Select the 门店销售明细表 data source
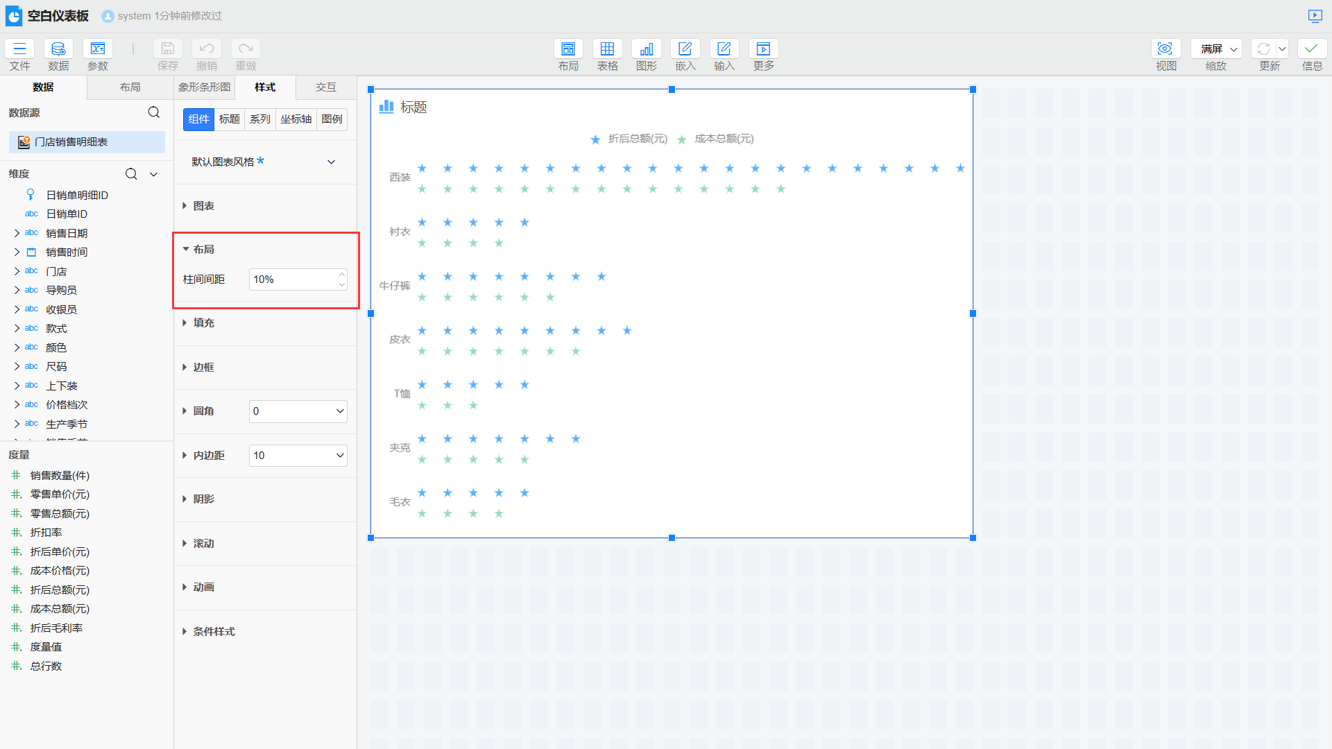Screen dimensions: 1332x749 tap(71, 142)
